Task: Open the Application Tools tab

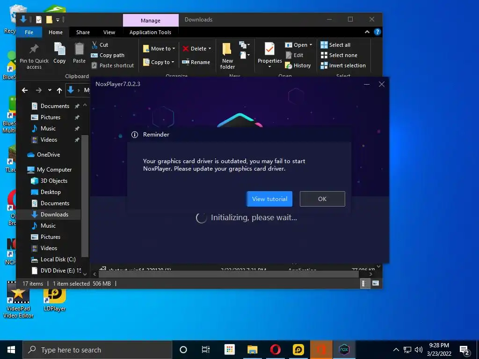Action: tap(150, 32)
